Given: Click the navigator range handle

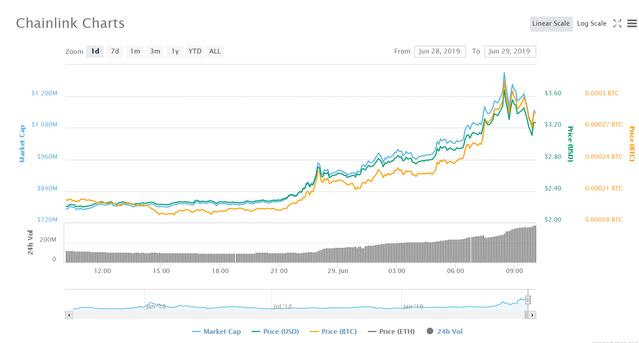Looking at the screenshot, I should (x=528, y=300).
